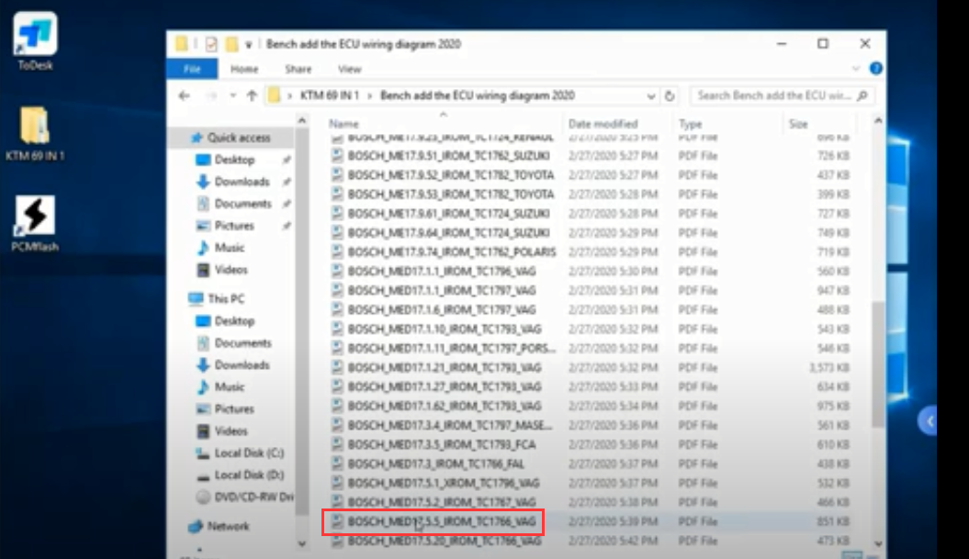
Task: Select file BOSCH_ME17.9.53_IROM_TC1782_TOYOTA
Action: pos(451,195)
